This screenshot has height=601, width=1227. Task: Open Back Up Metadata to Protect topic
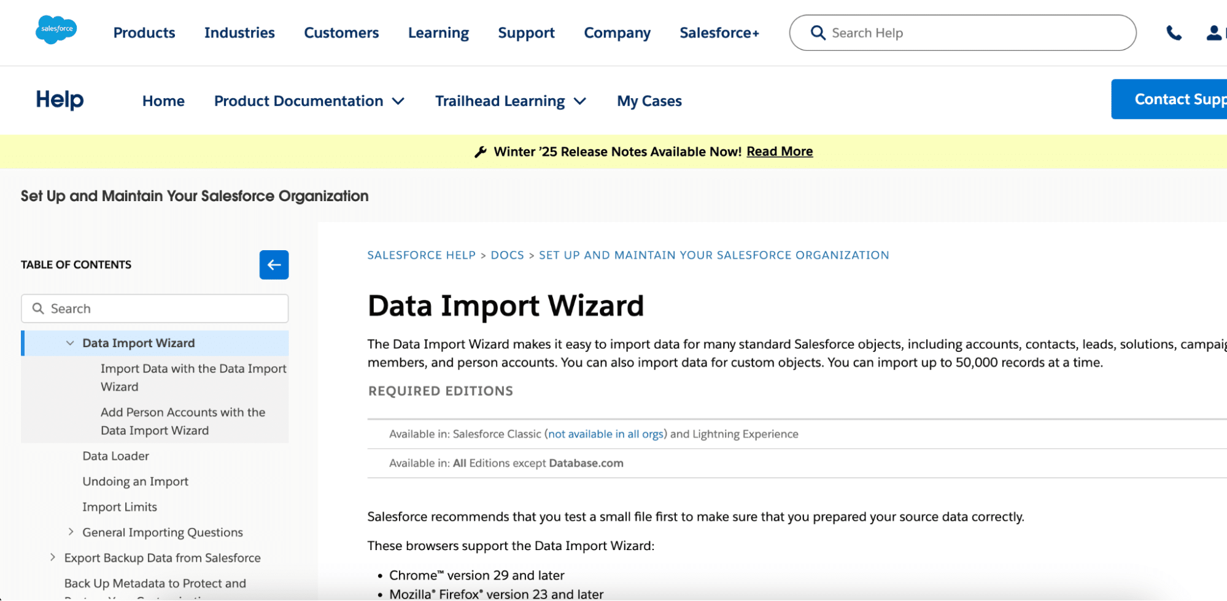pos(155,583)
